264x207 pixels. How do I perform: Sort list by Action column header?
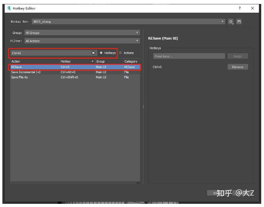tap(34, 61)
